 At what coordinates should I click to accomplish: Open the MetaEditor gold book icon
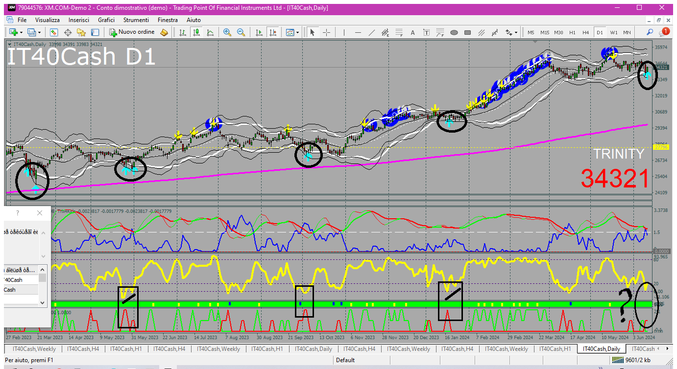click(x=164, y=32)
